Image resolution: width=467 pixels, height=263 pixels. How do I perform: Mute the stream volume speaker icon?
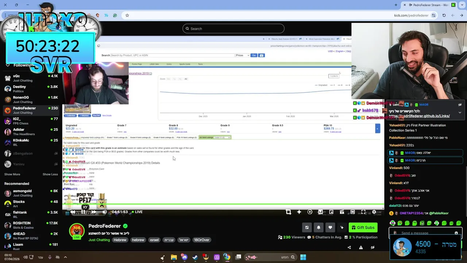pos(104,212)
